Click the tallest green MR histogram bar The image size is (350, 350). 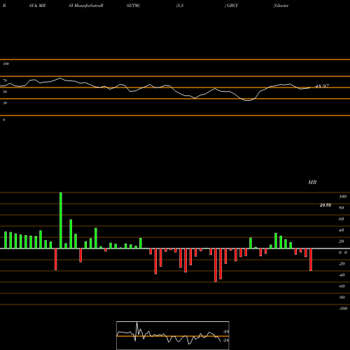[61, 220]
